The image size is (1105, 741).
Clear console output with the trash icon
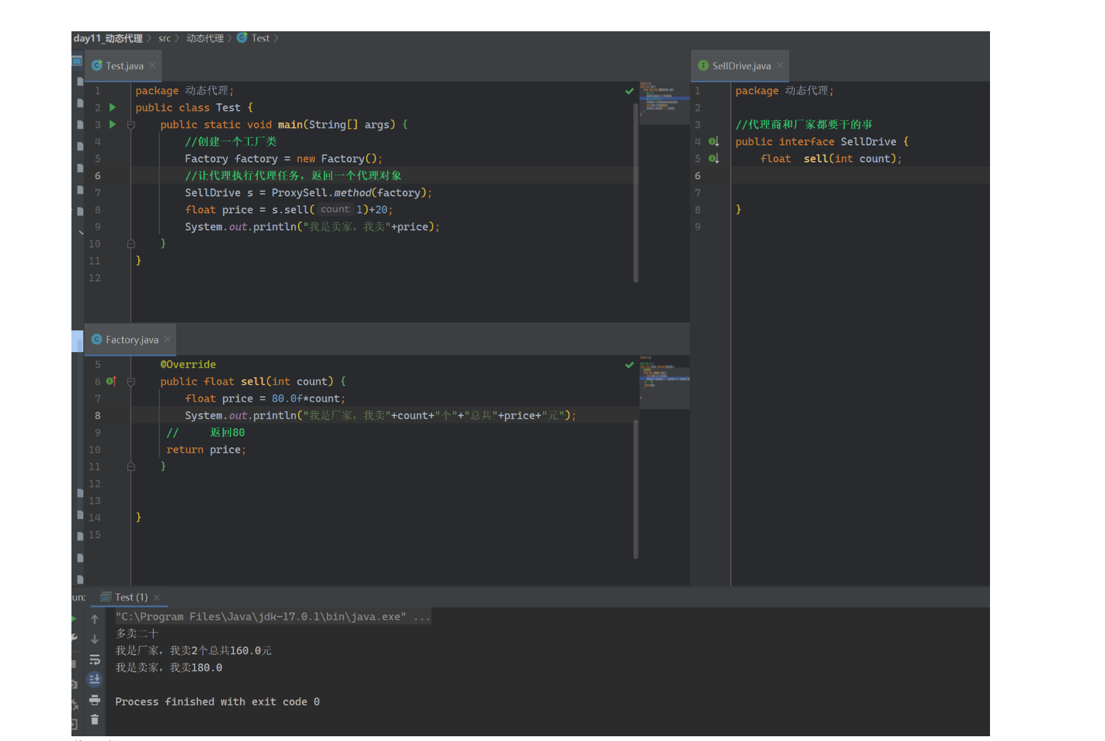click(95, 719)
